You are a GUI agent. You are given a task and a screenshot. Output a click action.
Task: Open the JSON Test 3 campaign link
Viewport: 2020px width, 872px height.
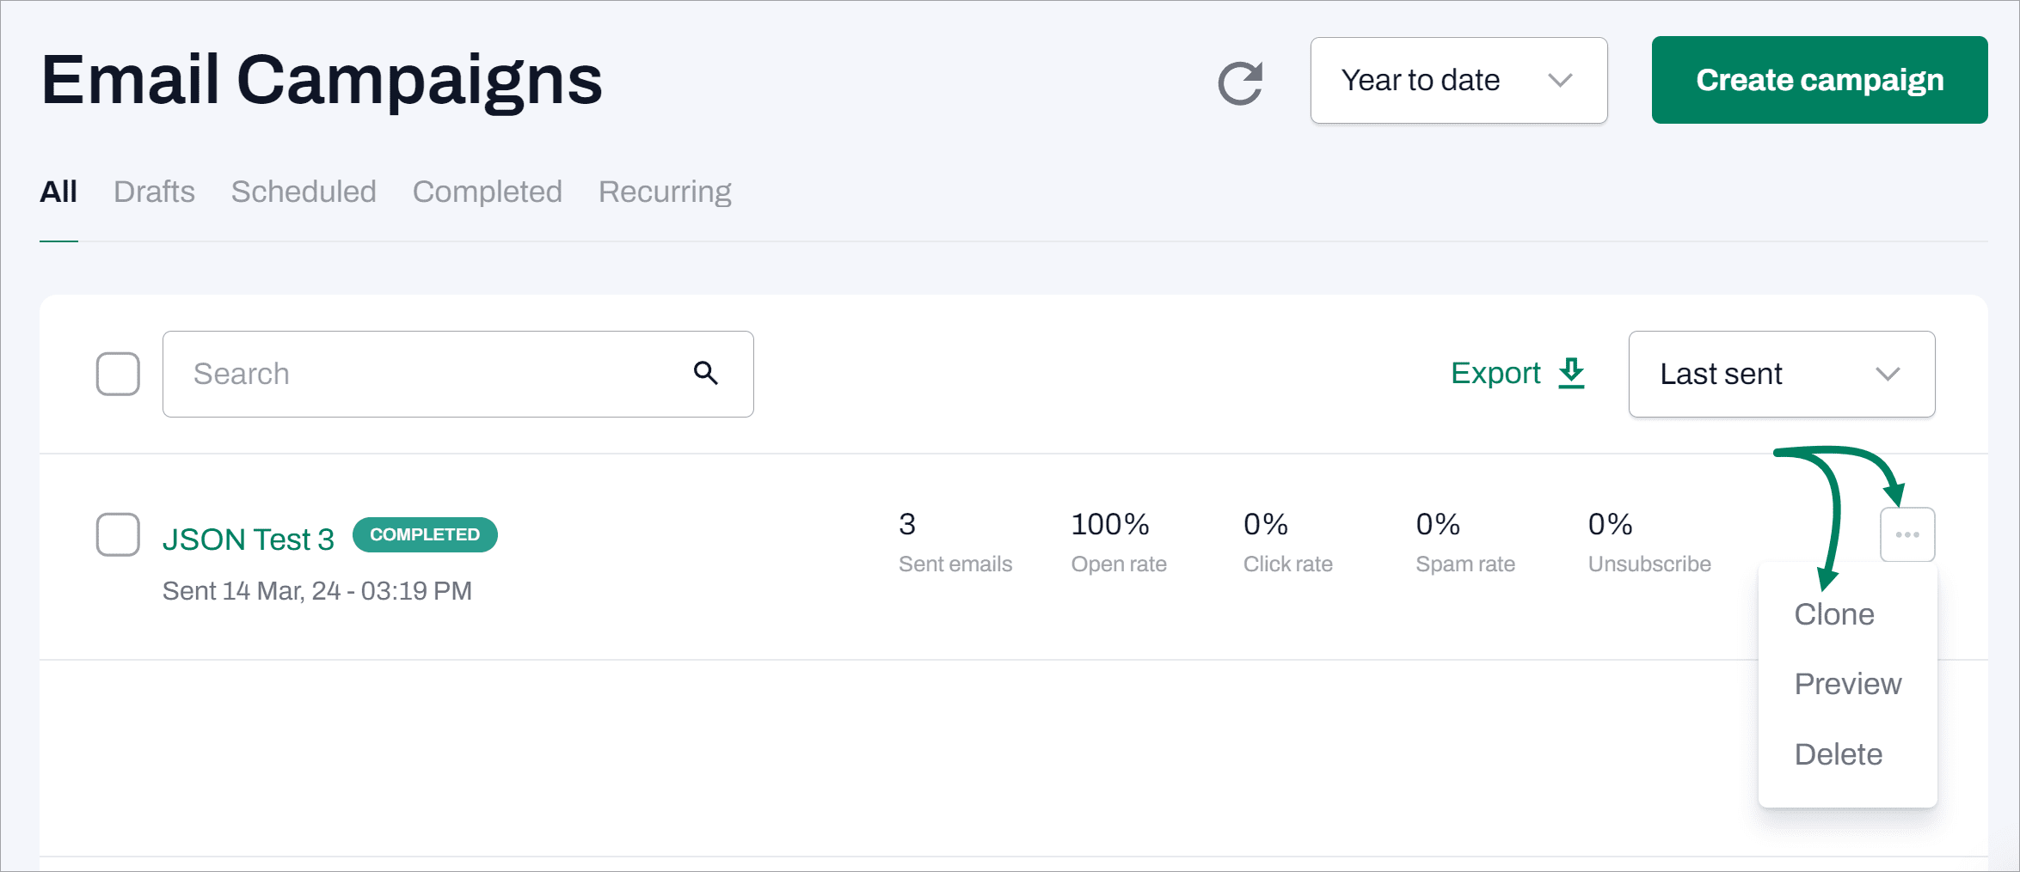[248, 540]
